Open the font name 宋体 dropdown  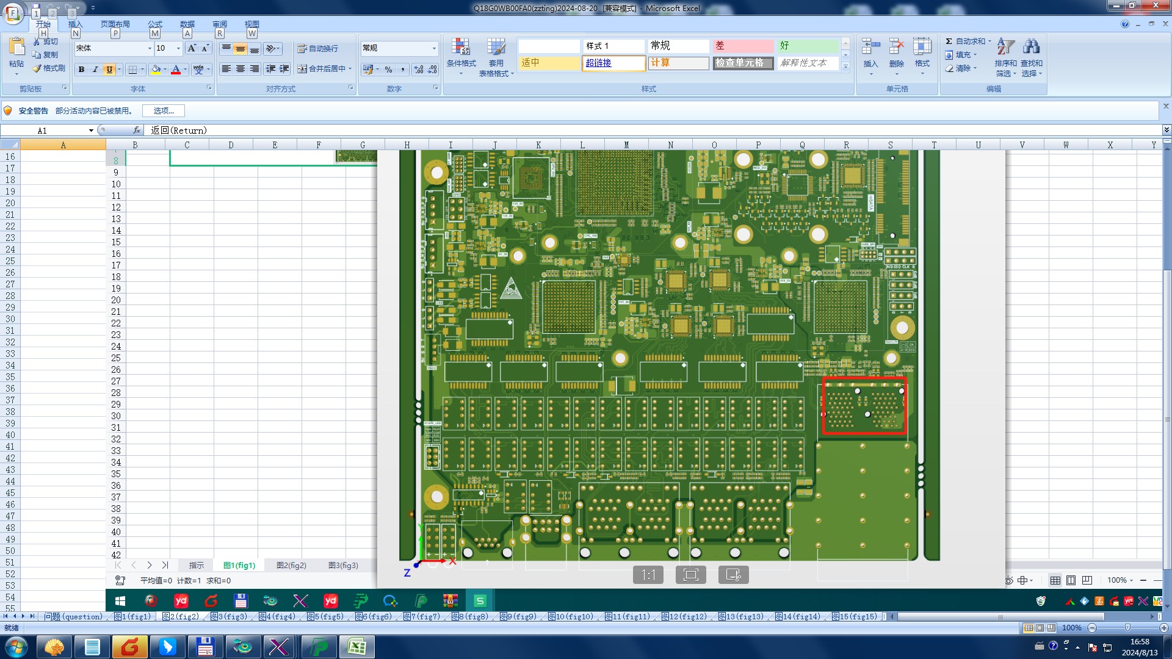point(150,48)
